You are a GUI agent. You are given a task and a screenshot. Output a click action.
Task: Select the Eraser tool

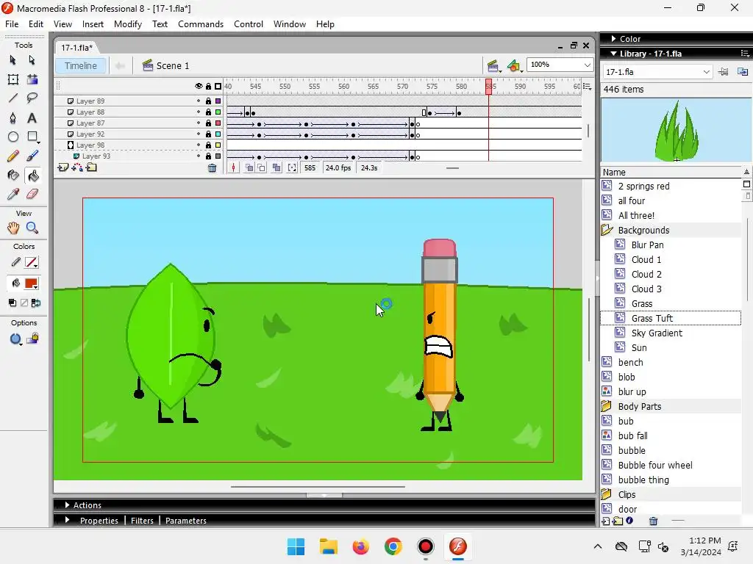click(x=32, y=194)
